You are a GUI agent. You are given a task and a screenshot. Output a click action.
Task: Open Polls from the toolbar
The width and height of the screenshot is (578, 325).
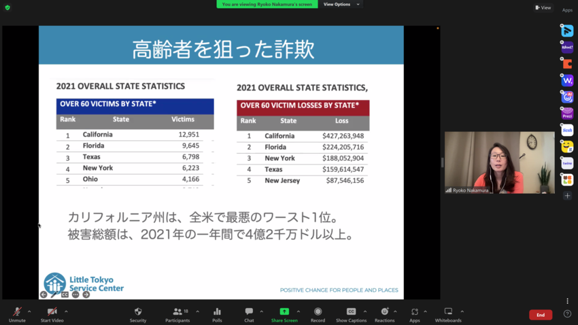(x=217, y=315)
